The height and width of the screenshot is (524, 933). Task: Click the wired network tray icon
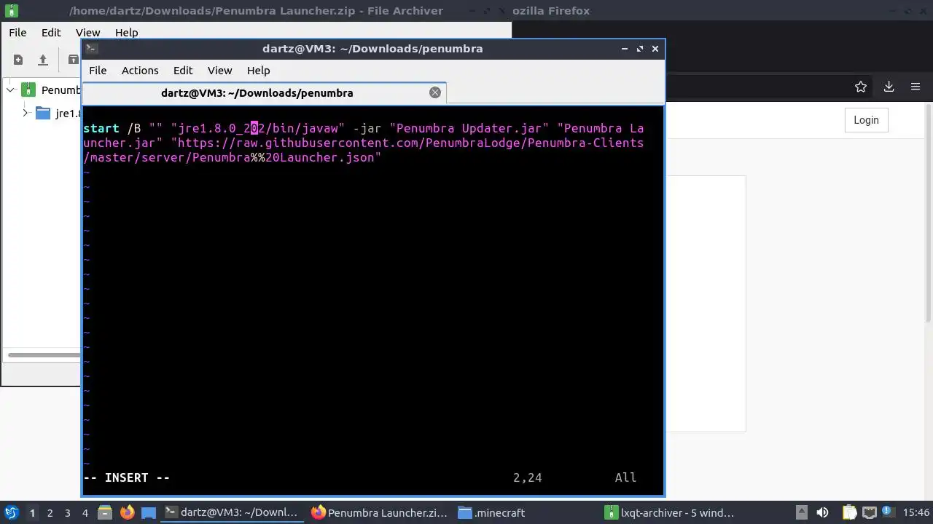pyautogui.click(x=869, y=513)
